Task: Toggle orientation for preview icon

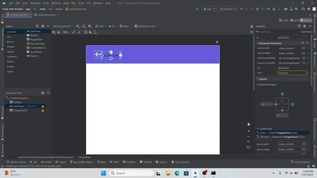Action: (84, 26)
